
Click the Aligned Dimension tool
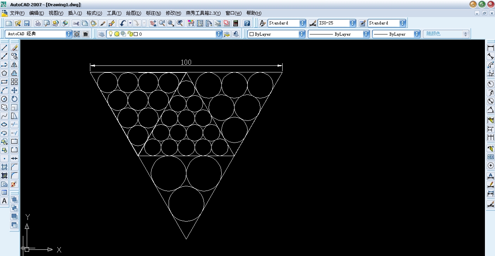(491, 56)
